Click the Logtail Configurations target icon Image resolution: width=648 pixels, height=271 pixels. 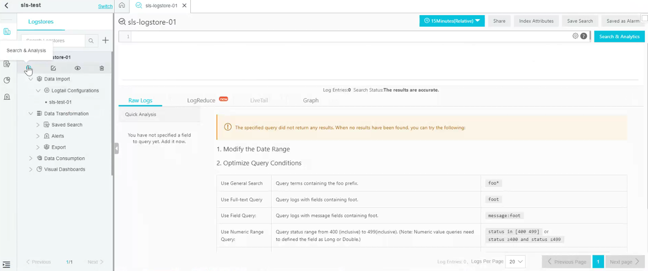(x=47, y=91)
